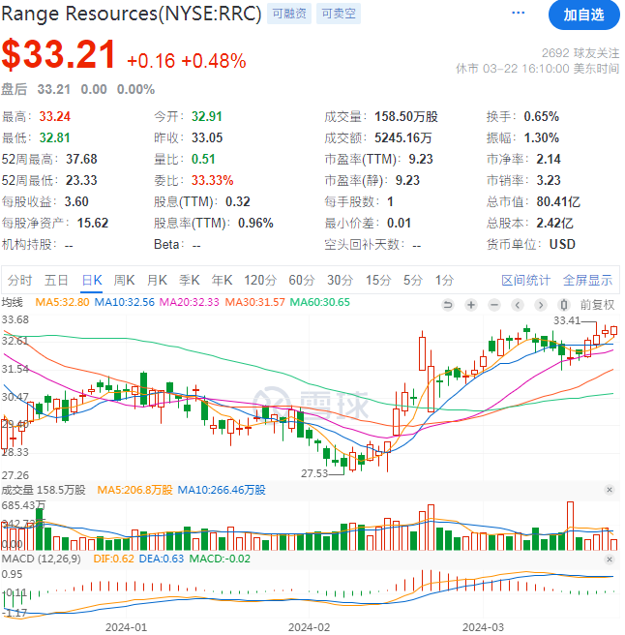The height and width of the screenshot is (635, 625).
Task: Click the stock title Range Resources(NYSE:RRC)
Action: [x=132, y=14]
